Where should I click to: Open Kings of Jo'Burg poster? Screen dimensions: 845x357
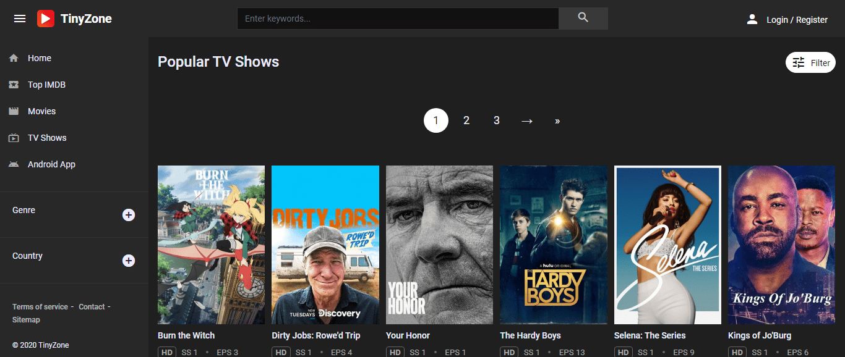(x=782, y=245)
